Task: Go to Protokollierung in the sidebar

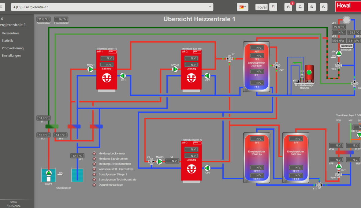Action: 13,48
